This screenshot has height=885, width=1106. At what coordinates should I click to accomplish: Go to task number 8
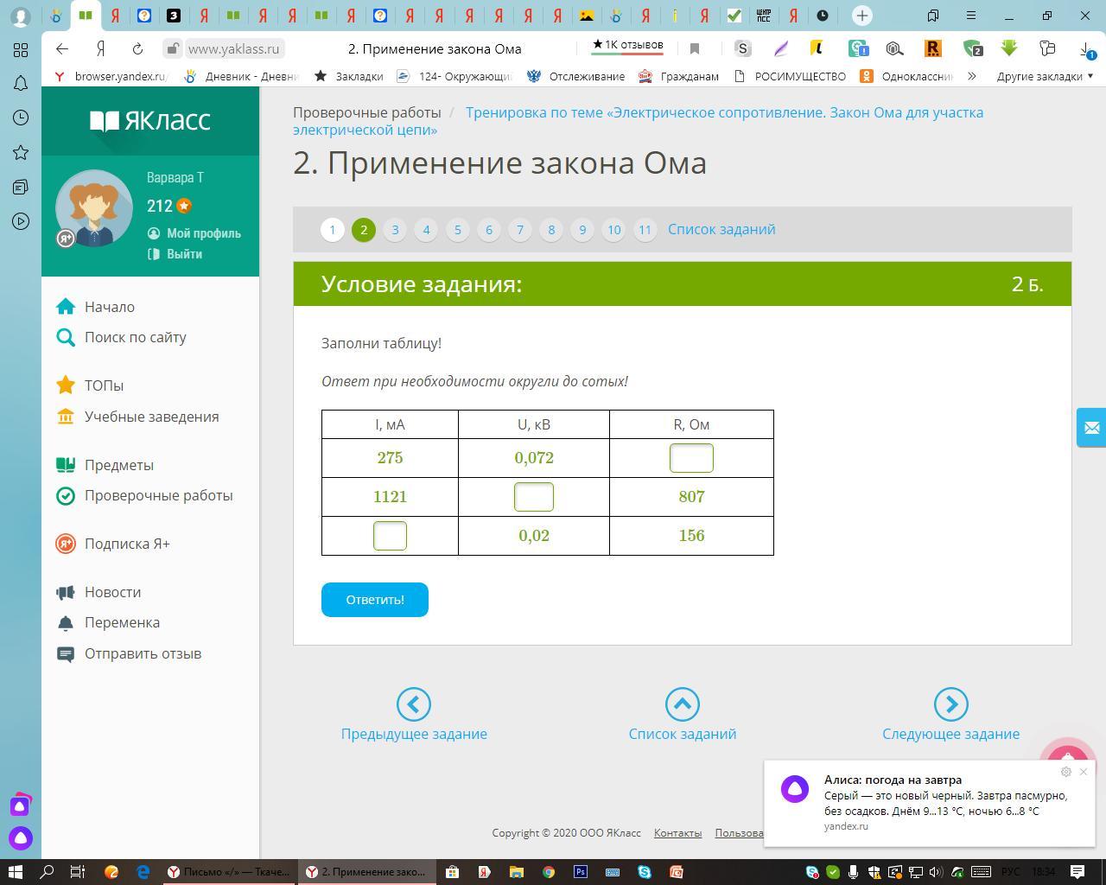[551, 230]
